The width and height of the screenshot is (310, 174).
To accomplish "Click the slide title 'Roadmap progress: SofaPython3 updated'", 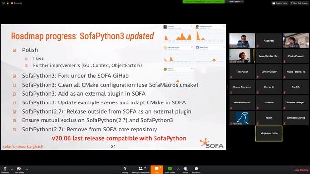I will pos(82,36).
